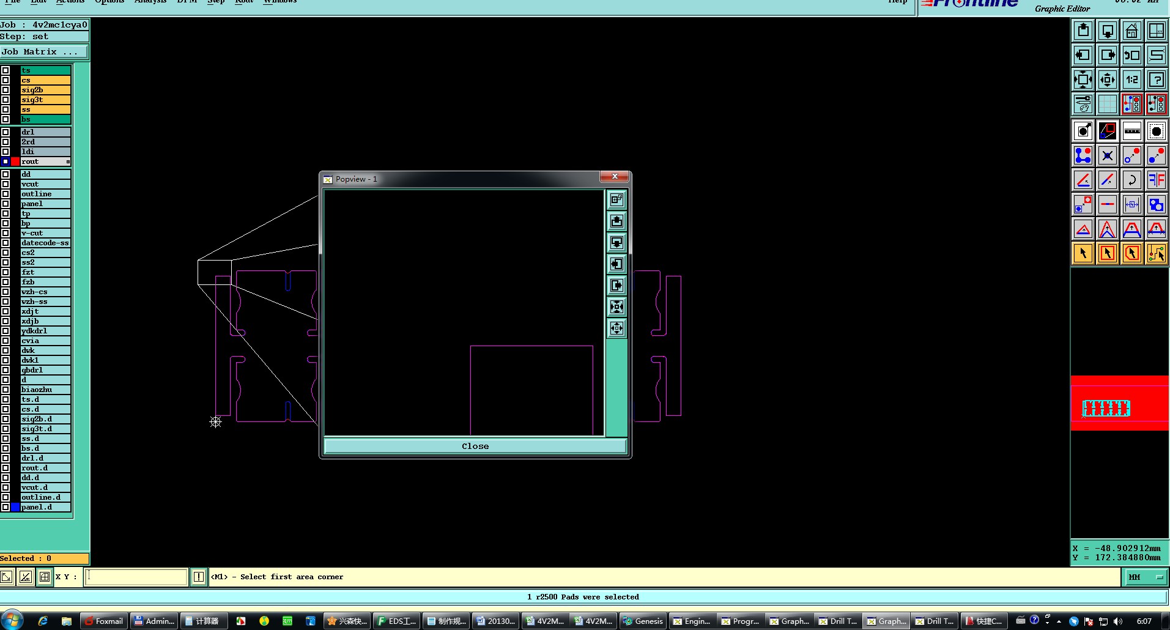Select the sig3t.d layer name
Viewport: 1170px width, 630px height.
point(45,429)
